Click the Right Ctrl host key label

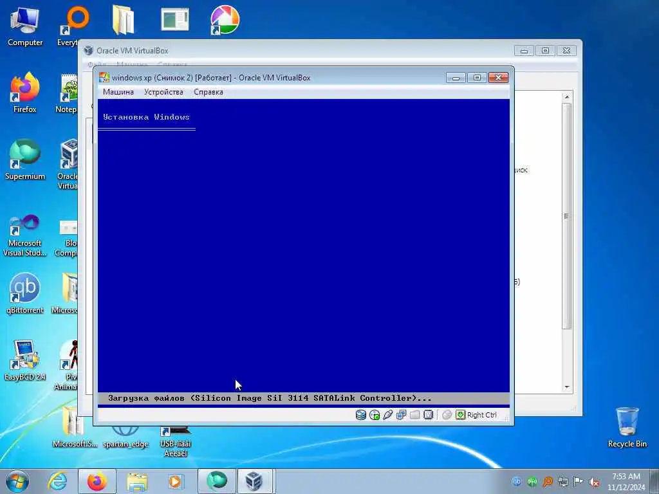(x=481, y=415)
